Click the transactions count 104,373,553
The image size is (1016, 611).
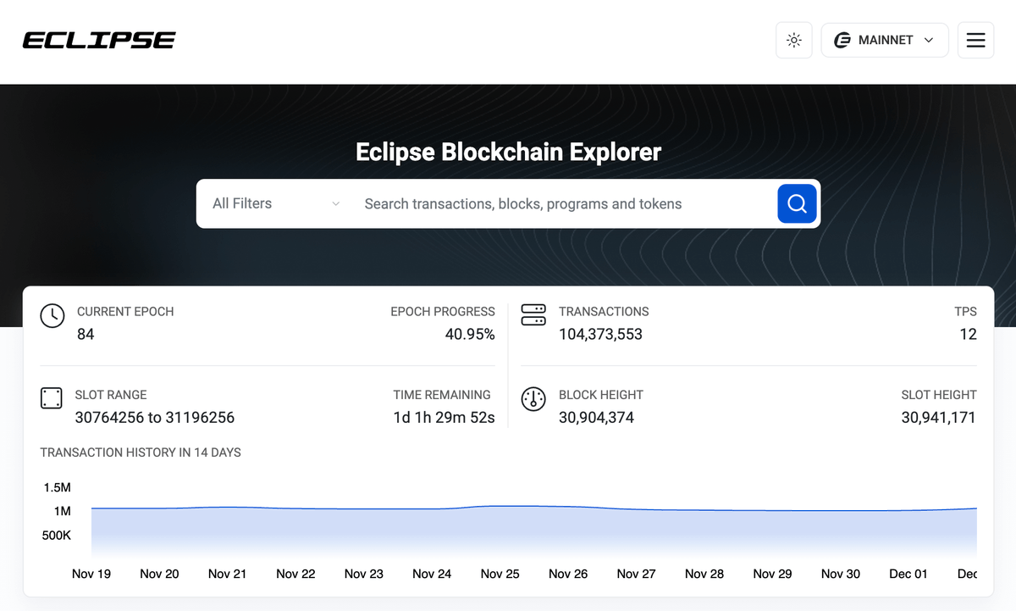click(600, 334)
